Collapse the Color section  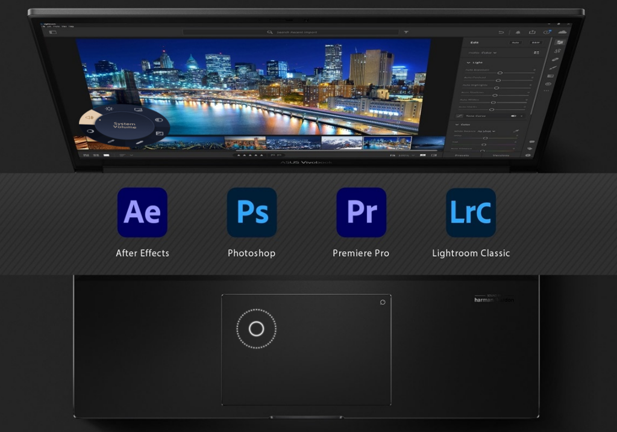click(458, 125)
